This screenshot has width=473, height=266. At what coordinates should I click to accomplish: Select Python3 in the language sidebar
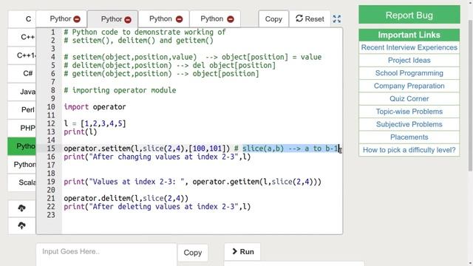(x=22, y=164)
